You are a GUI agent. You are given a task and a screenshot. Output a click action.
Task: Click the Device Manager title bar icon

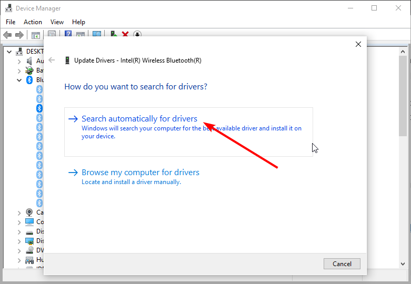(8, 8)
